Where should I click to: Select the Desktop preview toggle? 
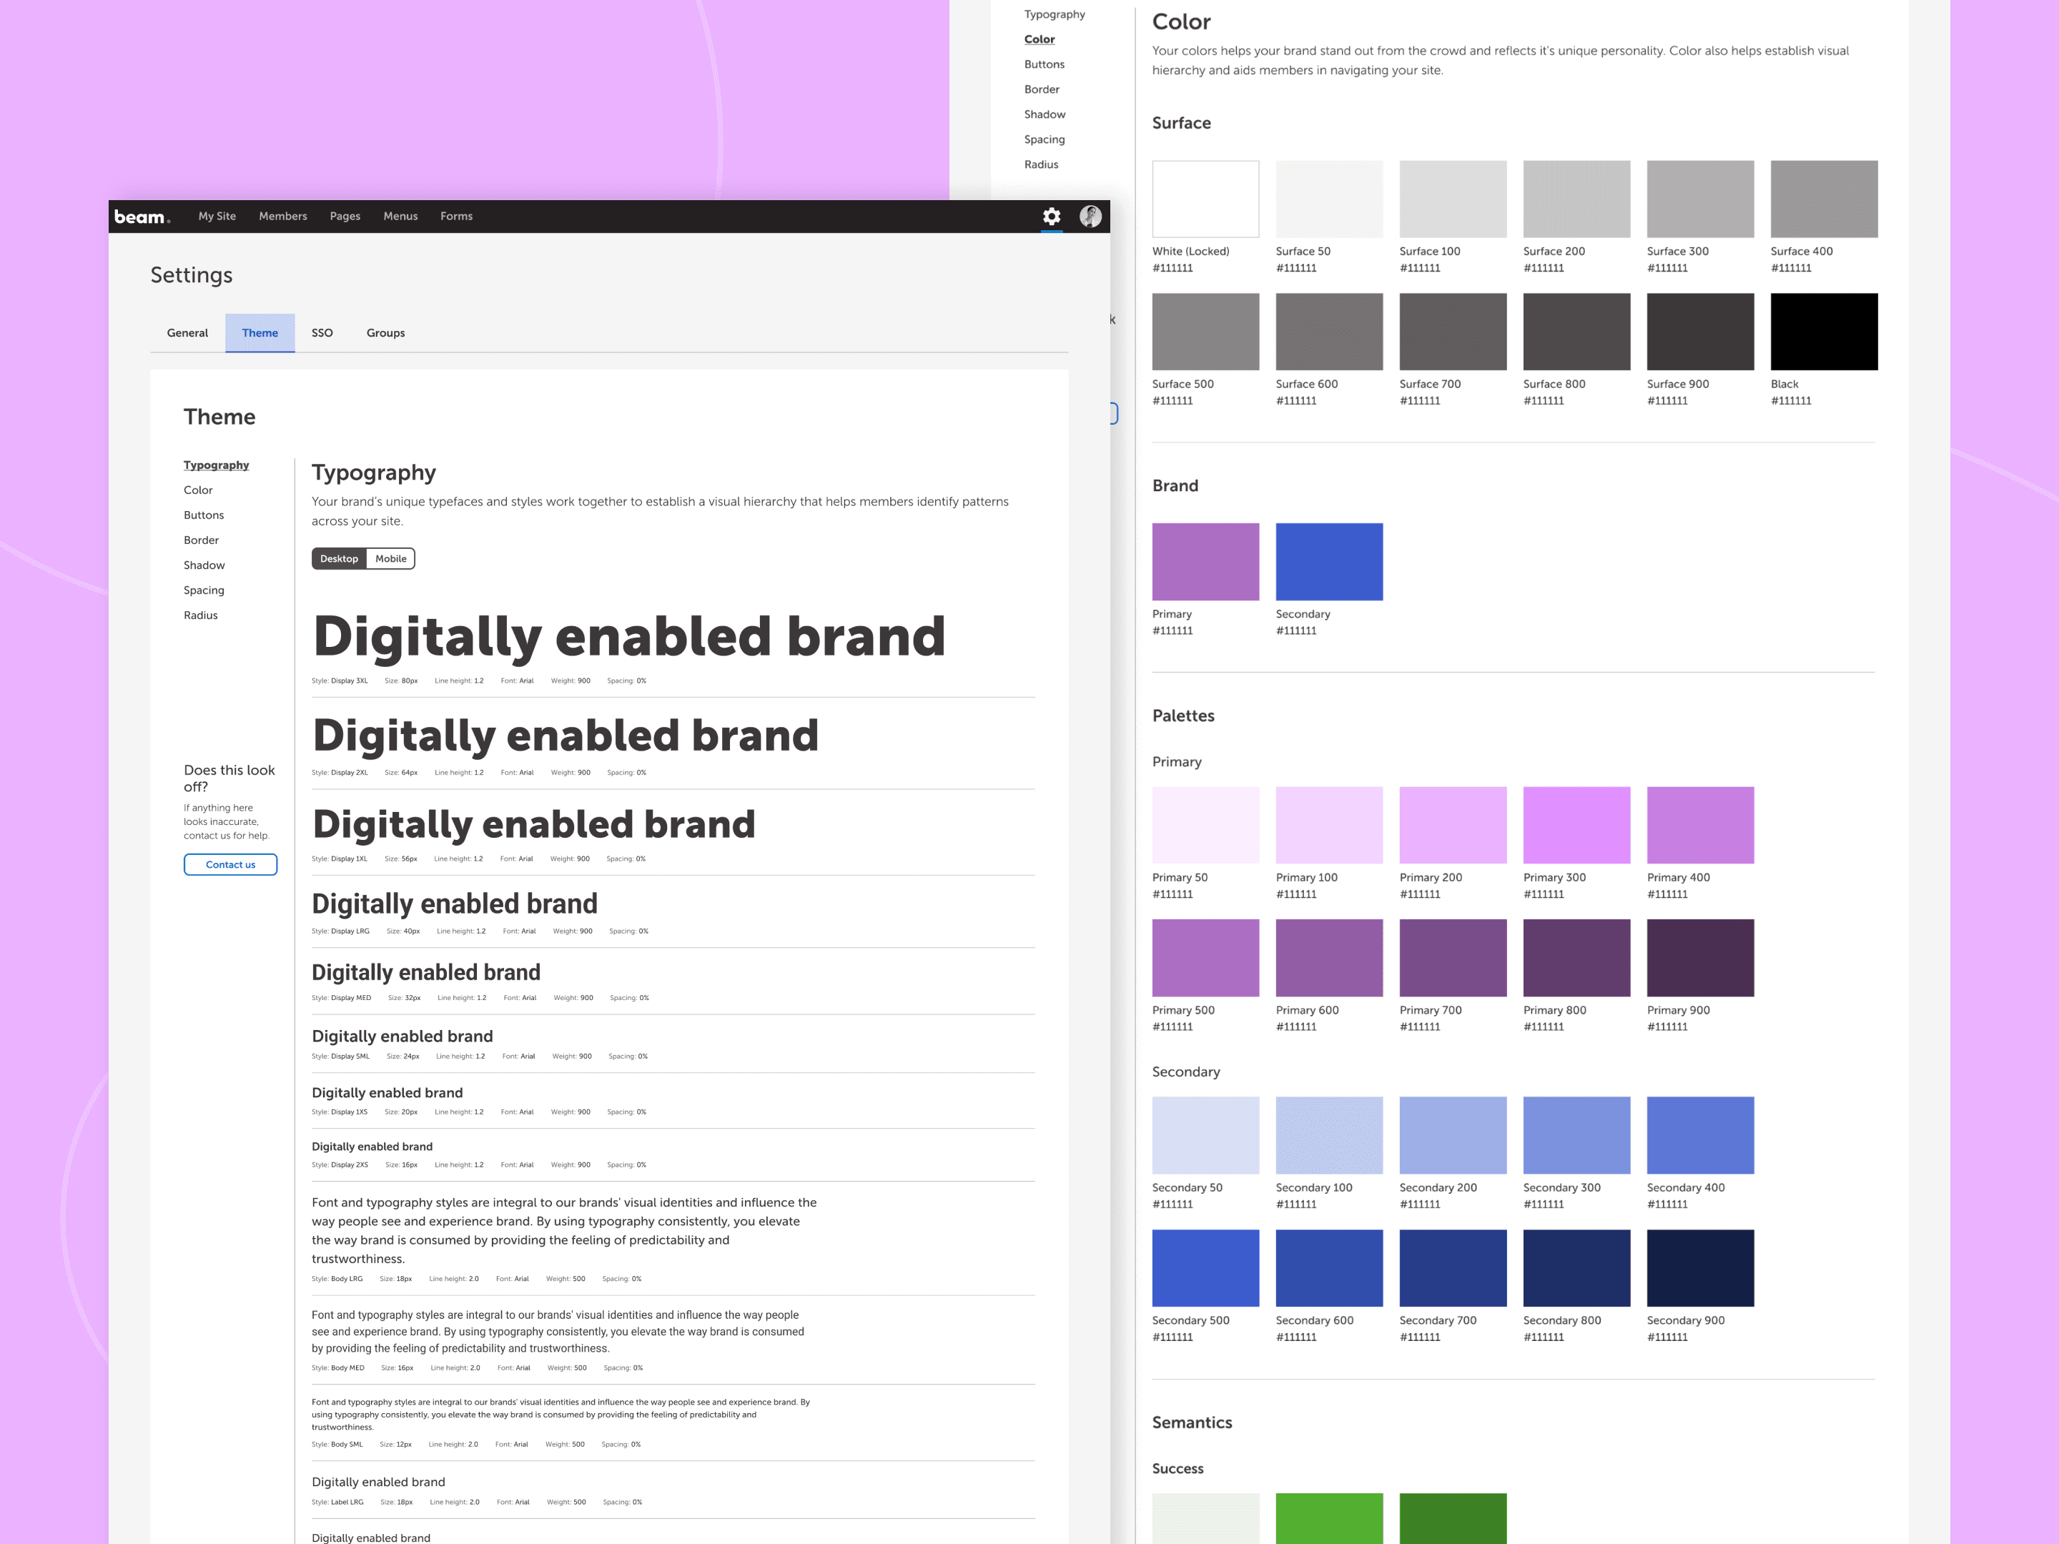[x=339, y=558]
